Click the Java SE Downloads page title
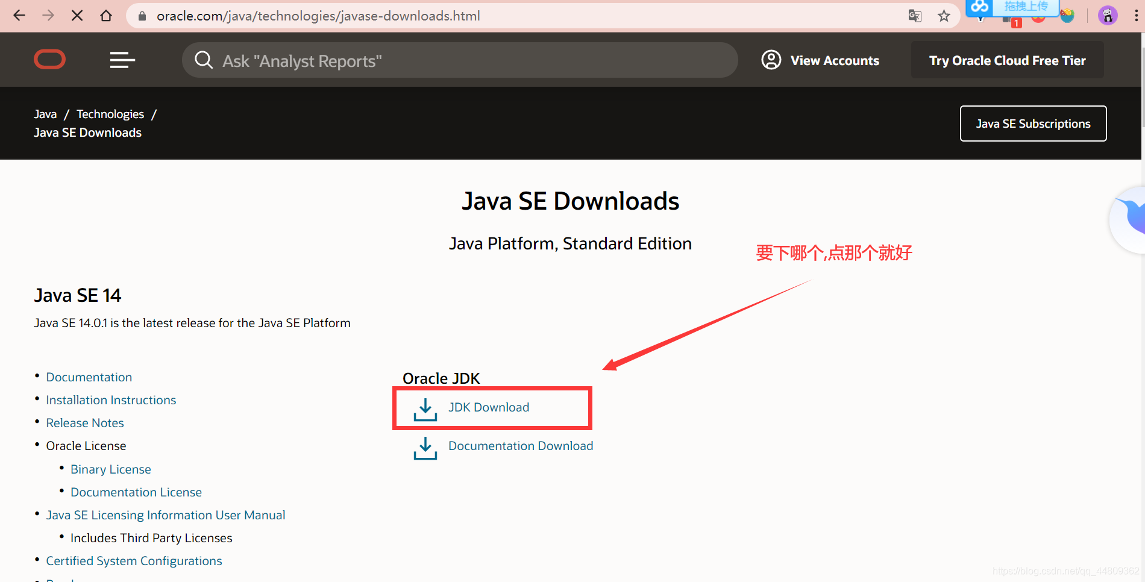The width and height of the screenshot is (1145, 582). [570, 201]
